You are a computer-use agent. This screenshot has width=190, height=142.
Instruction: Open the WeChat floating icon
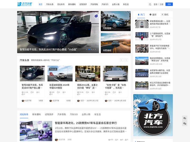[x=185, y=124]
